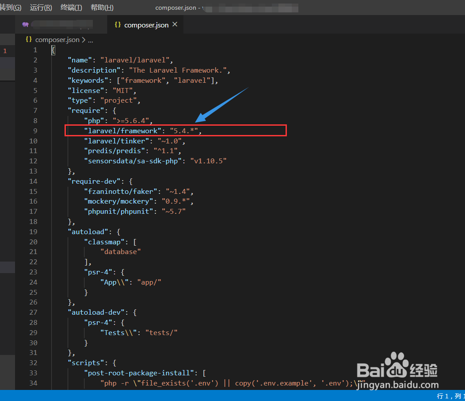Open the 转到(G) Go menu
The image size is (465, 401).
11,8
